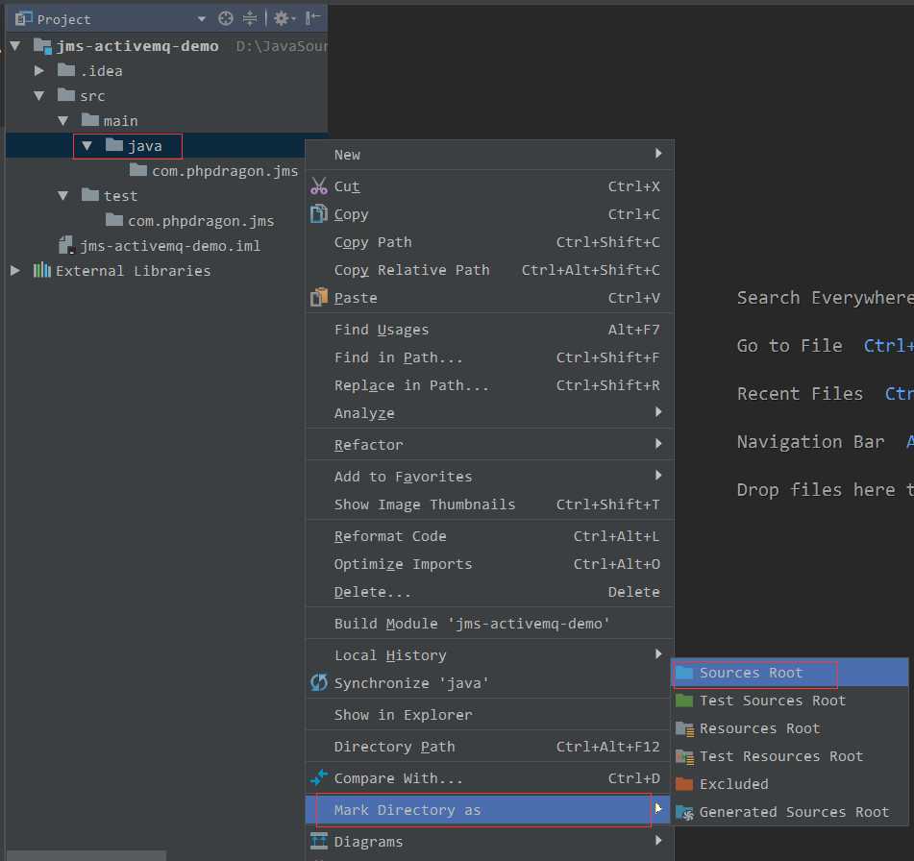Click the main folder icon

90,120
